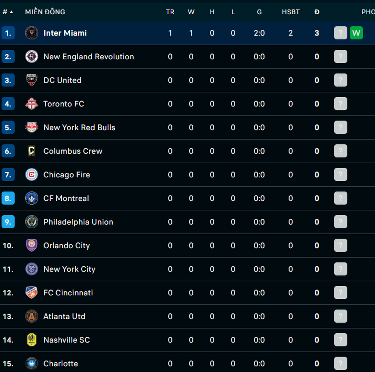Viewport: 375px width, 372px height.
Task: Sort standings by the Đ points header
Action: [317, 12]
